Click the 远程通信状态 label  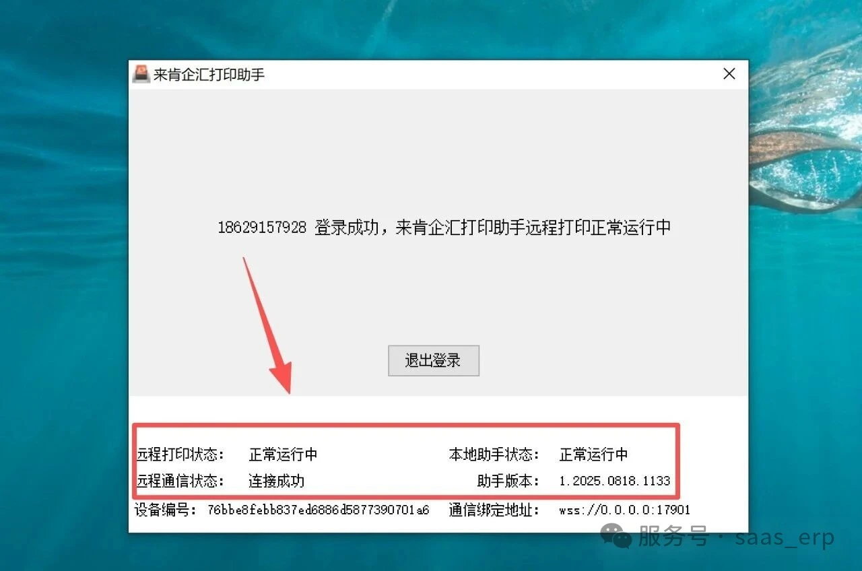click(x=180, y=481)
